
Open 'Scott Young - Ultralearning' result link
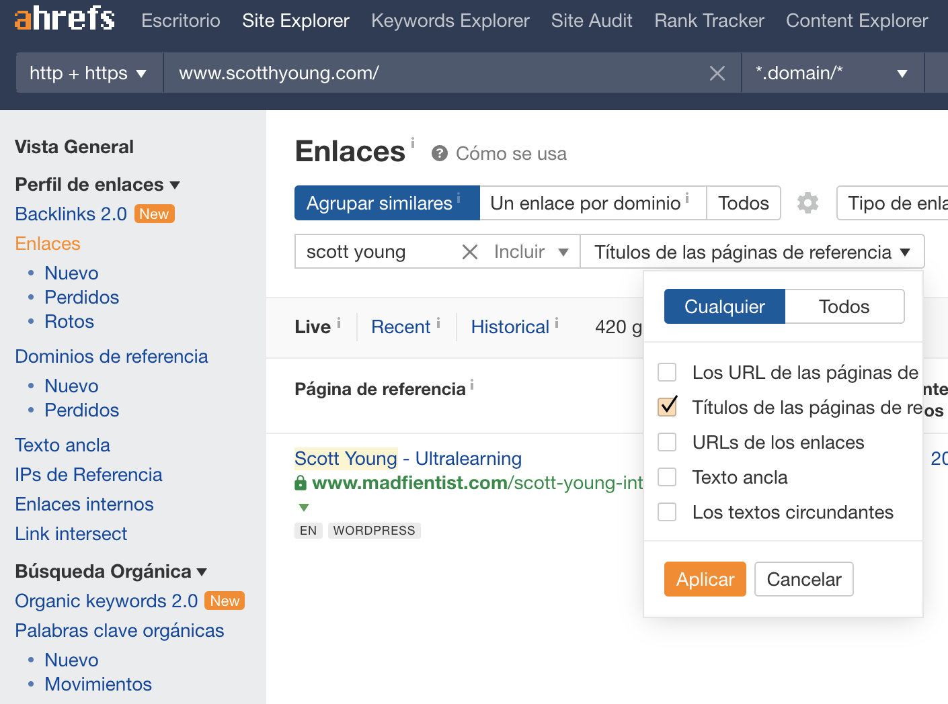pyautogui.click(x=408, y=458)
